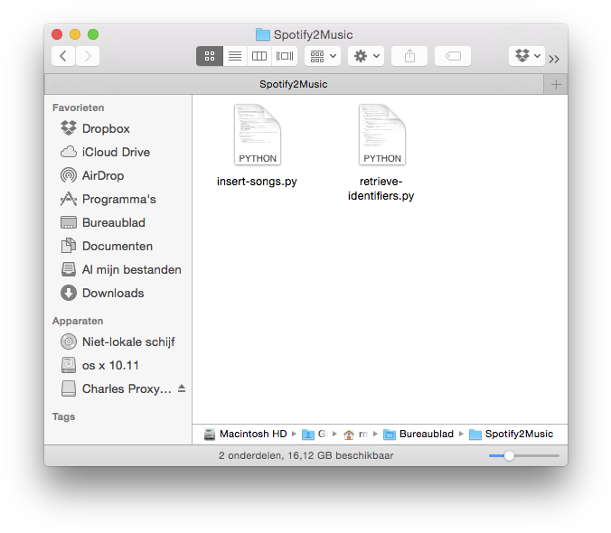611x533 pixels.
Task: Click the title bar folder proxy icon
Action: [263, 34]
